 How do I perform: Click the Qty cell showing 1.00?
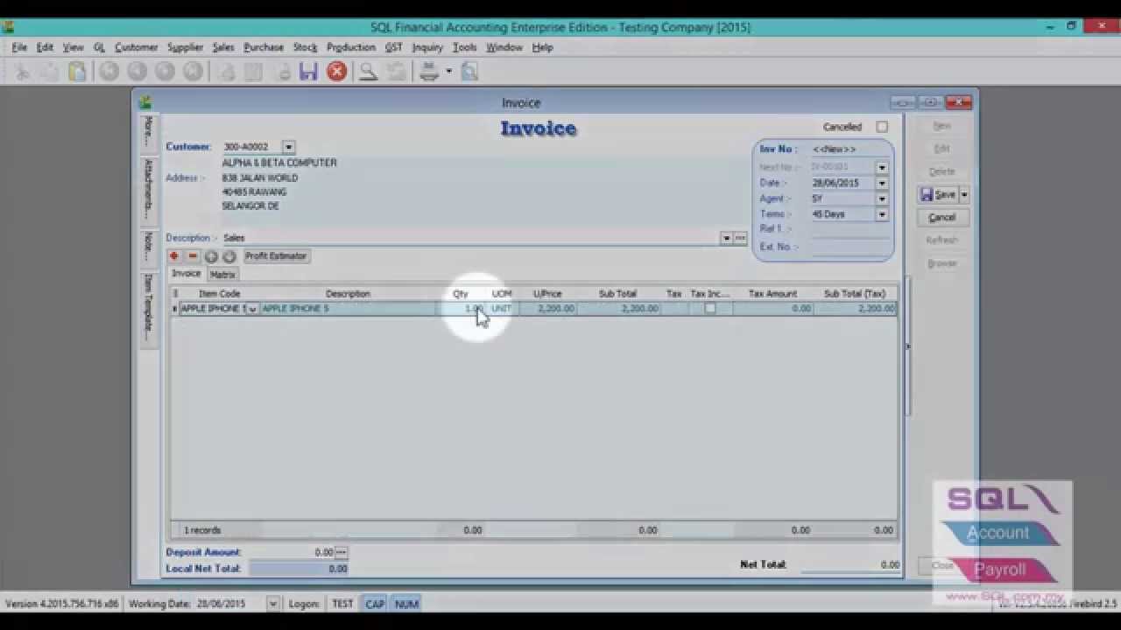pyautogui.click(x=462, y=309)
